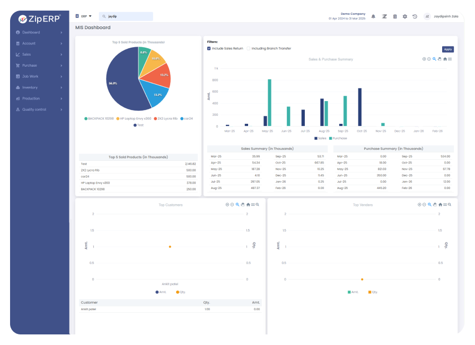Click the Apply button in Filters
The height and width of the screenshot is (345, 475).
(x=448, y=49)
